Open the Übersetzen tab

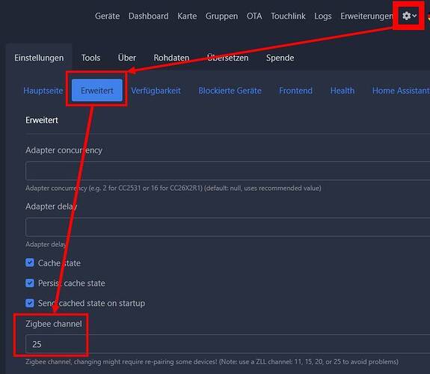pyautogui.click(x=227, y=58)
